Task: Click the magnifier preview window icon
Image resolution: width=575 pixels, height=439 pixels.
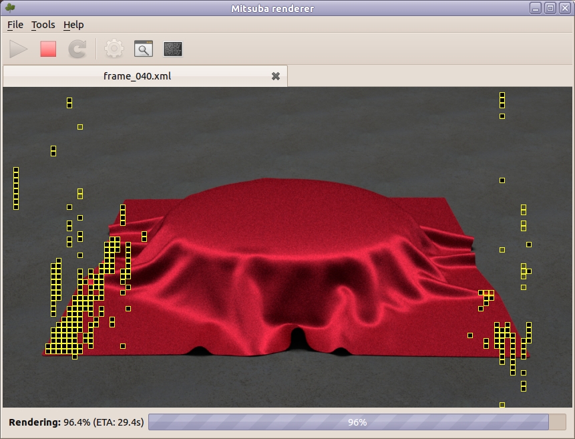Action: [144, 49]
